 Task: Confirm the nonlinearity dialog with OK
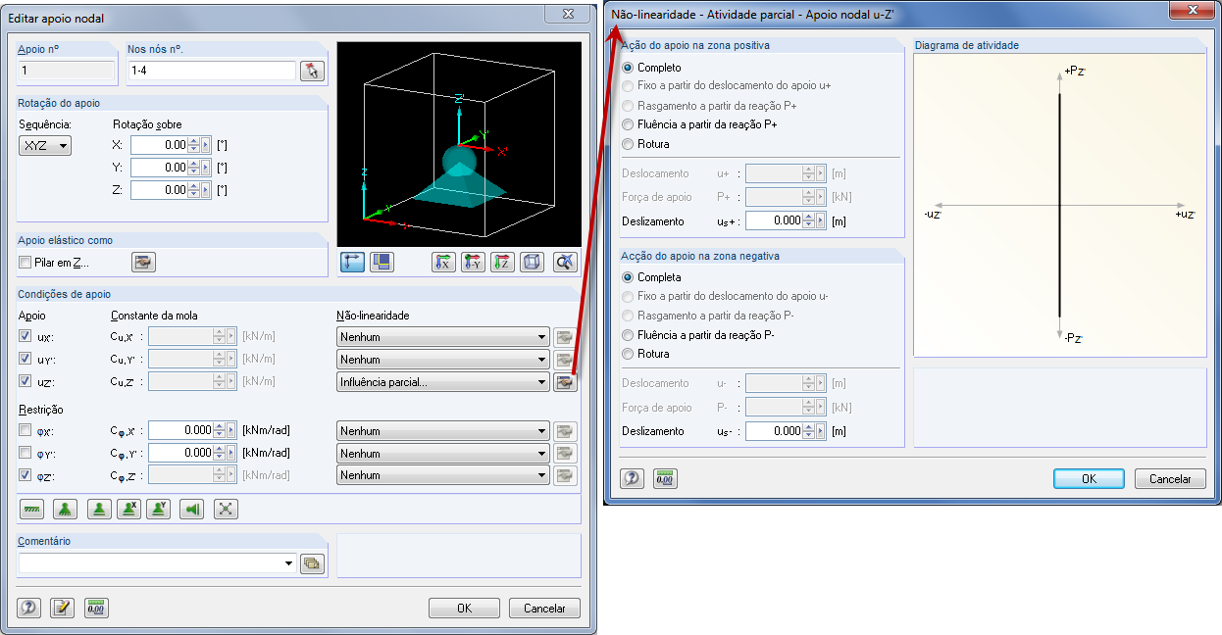(x=1089, y=478)
